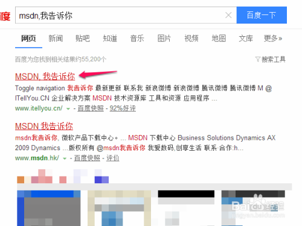The width and height of the screenshot is (302, 226).
Task: Open the 贴吧 tab
Action: [83, 38]
